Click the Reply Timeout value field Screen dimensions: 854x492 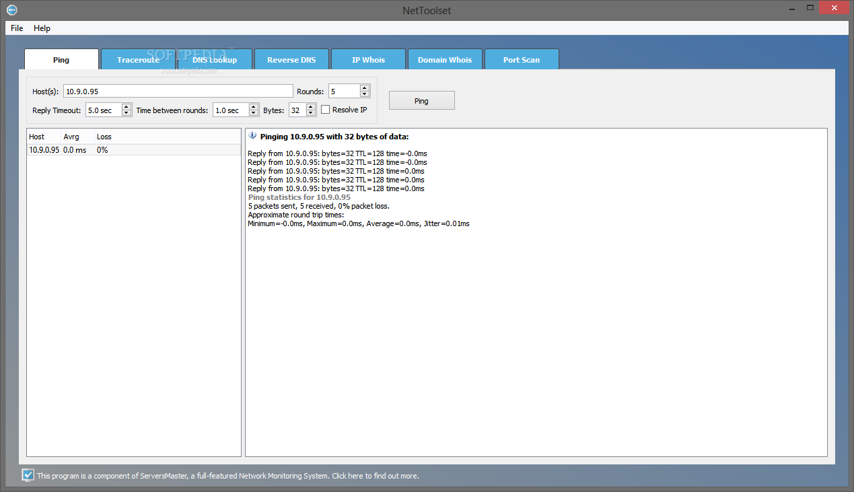pyautogui.click(x=104, y=110)
